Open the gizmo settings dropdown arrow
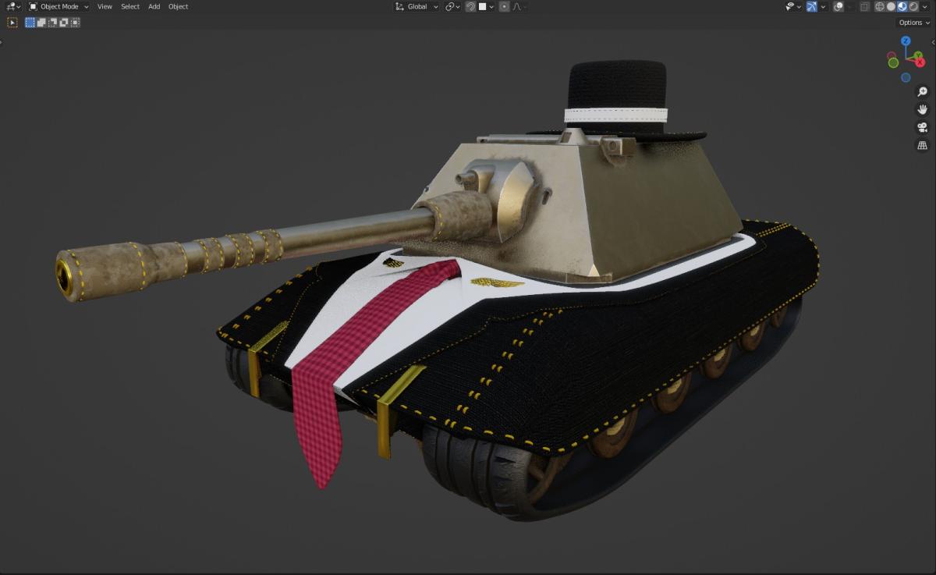The image size is (936, 575). tap(823, 6)
